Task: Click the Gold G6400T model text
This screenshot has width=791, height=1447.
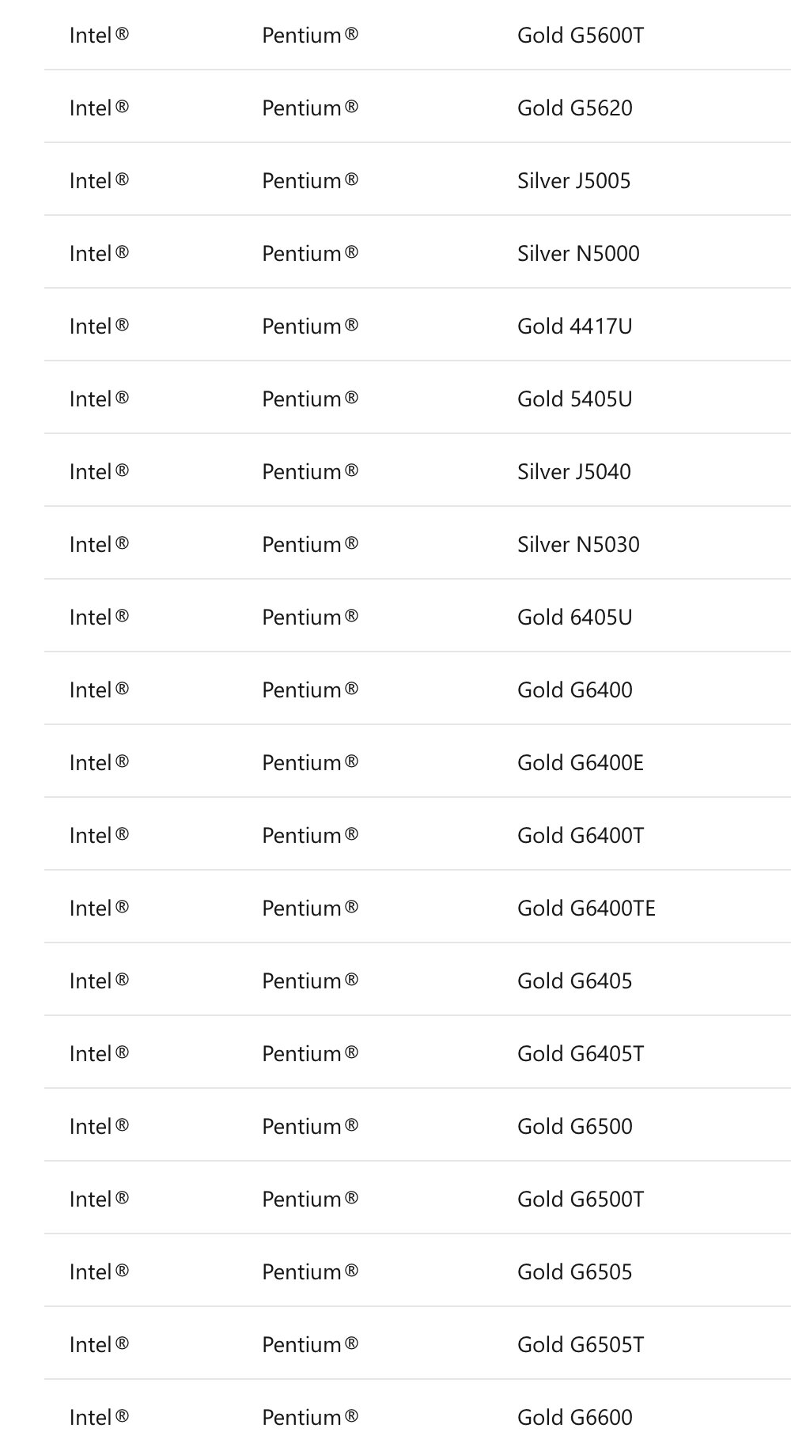Action: pos(581,836)
